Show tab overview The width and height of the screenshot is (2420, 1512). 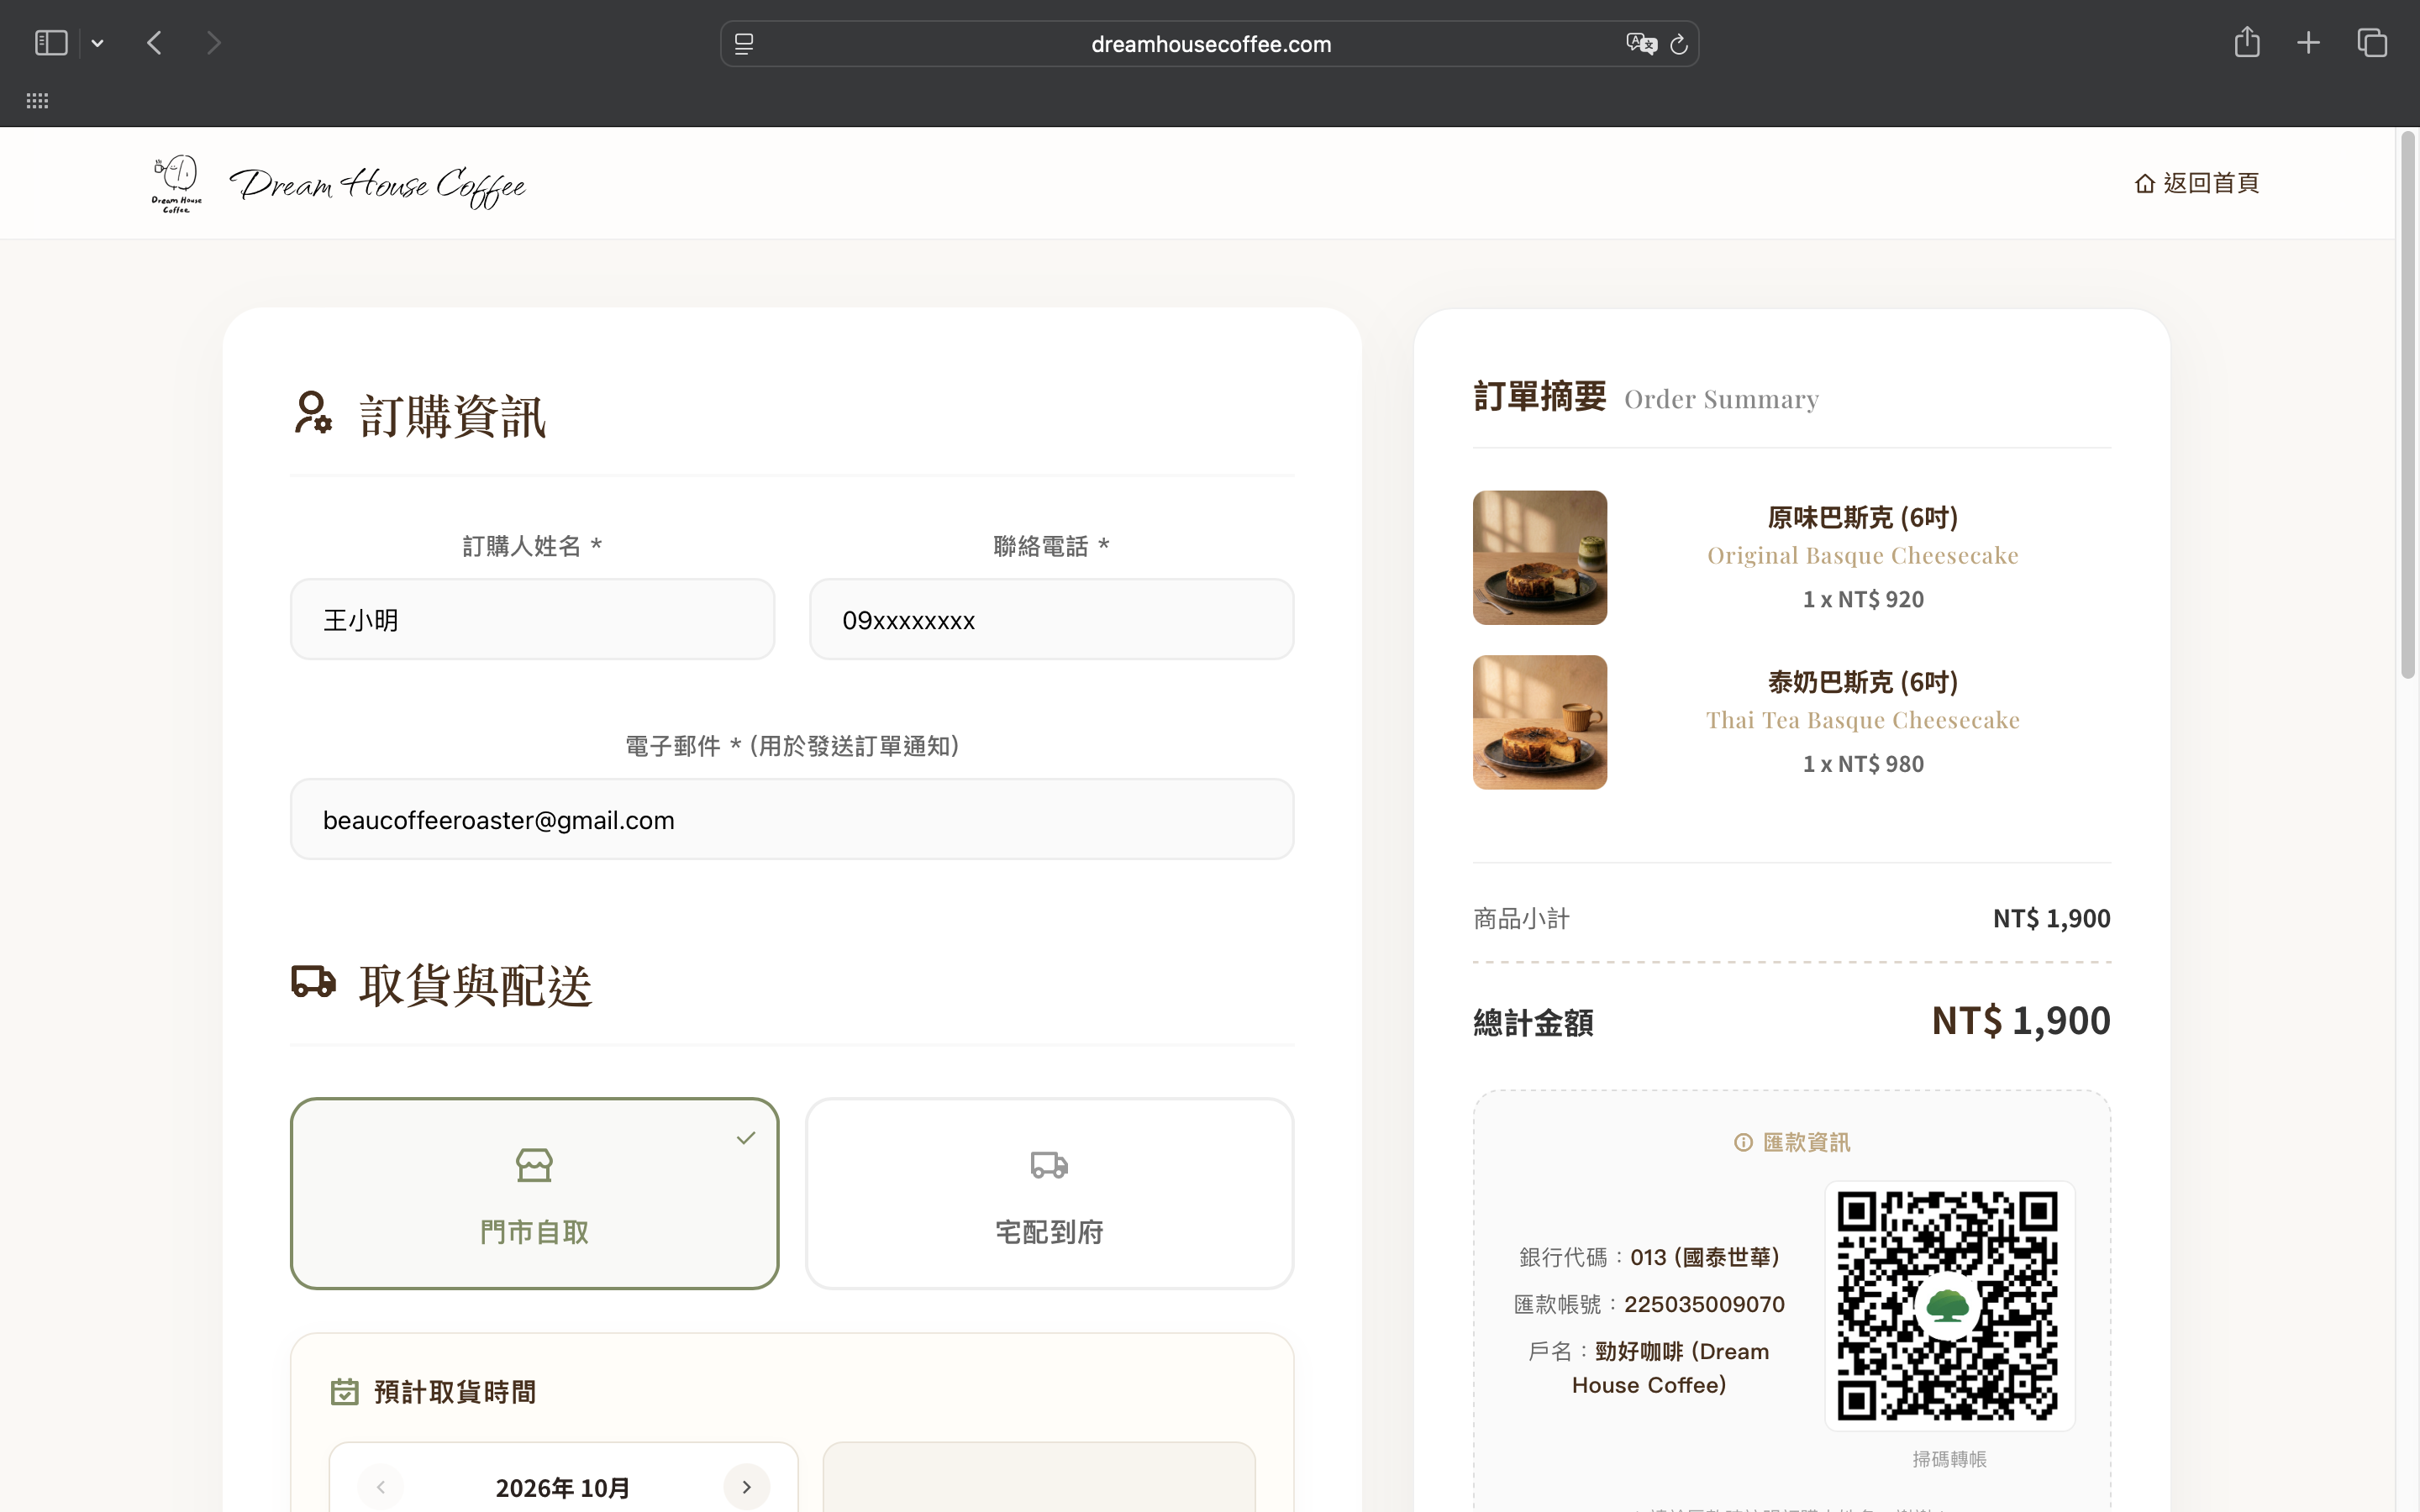[2372, 43]
